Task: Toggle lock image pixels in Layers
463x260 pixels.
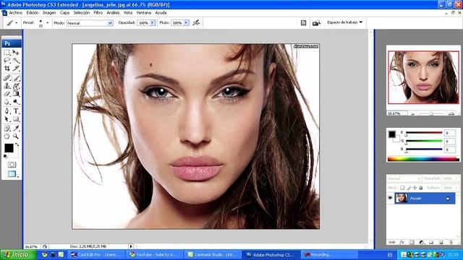Action: pos(409,188)
